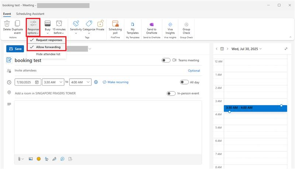Click Duplicate event icon
The width and height of the screenshot is (295, 169).
[17, 27]
